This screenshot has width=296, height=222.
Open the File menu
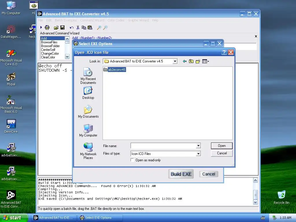point(40,20)
